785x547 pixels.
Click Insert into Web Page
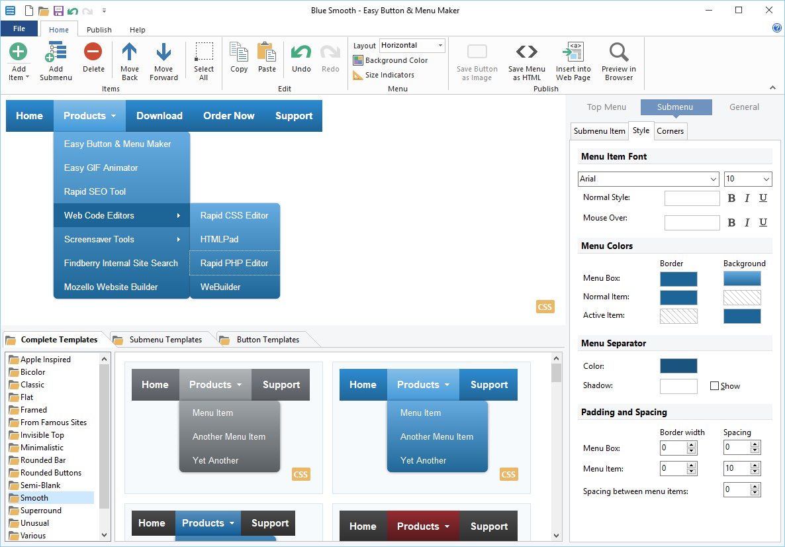coord(573,61)
